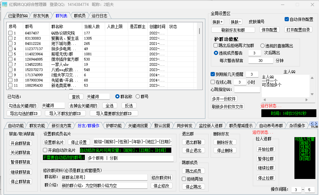This screenshot has width=319, height=195.
Task: Sort list by 当前人数 column header
Action: (x=92, y=27)
